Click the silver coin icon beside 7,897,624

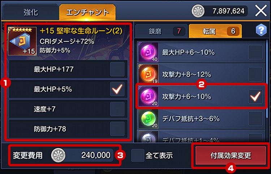[198, 11]
